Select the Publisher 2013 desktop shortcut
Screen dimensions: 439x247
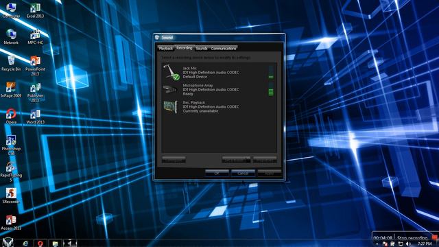click(x=35, y=92)
